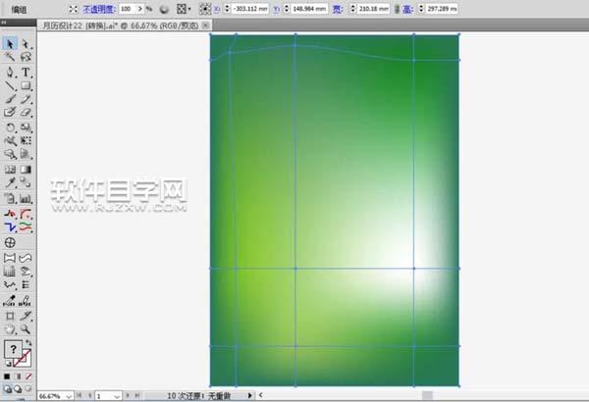Click the bow-tie envelope warp icon

point(10,258)
